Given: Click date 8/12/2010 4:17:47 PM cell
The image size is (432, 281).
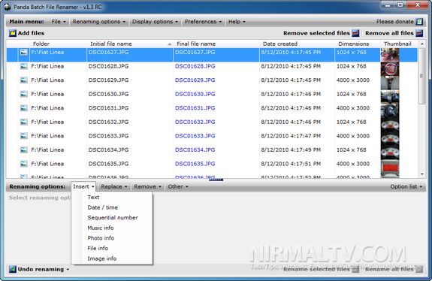Looking at the screenshot, I should point(291,136).
